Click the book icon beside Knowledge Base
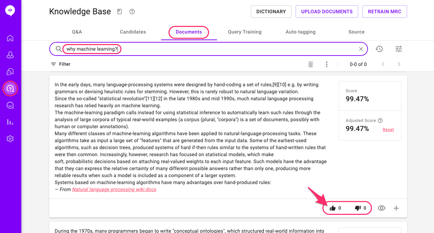Image resolution: width=434 pixels, height=233 pixels. point(120,12)
